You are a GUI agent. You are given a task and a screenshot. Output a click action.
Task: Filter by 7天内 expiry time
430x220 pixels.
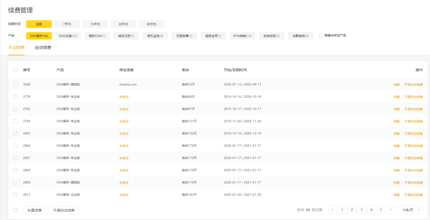coord(67,24)
